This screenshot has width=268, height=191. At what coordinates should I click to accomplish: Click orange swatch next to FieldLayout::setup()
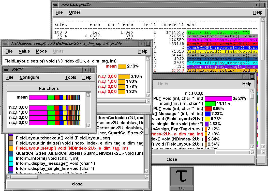pyautogui.click(x=11, y=148)
